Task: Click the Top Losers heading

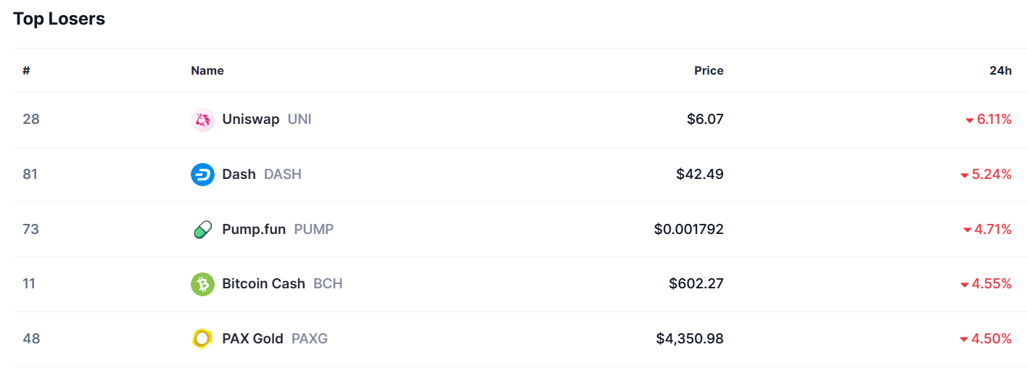Action: tap(59, 20)
